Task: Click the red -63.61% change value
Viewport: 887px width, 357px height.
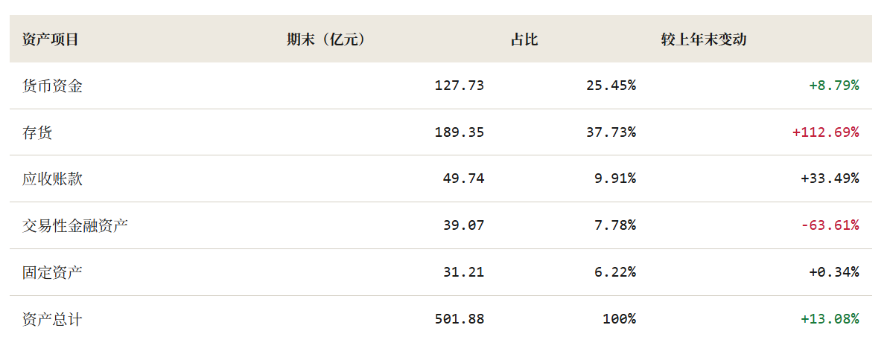Action: click(830, 226)
